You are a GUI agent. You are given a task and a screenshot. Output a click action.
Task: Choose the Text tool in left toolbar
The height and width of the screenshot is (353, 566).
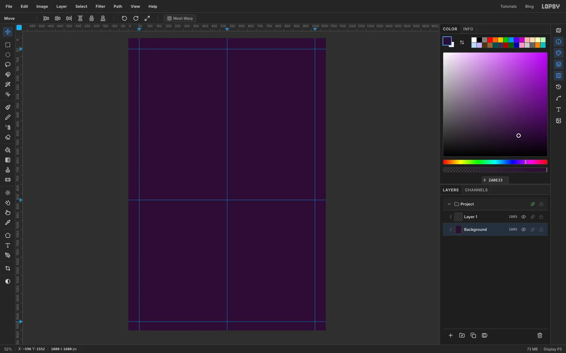(x=8, y=245)
